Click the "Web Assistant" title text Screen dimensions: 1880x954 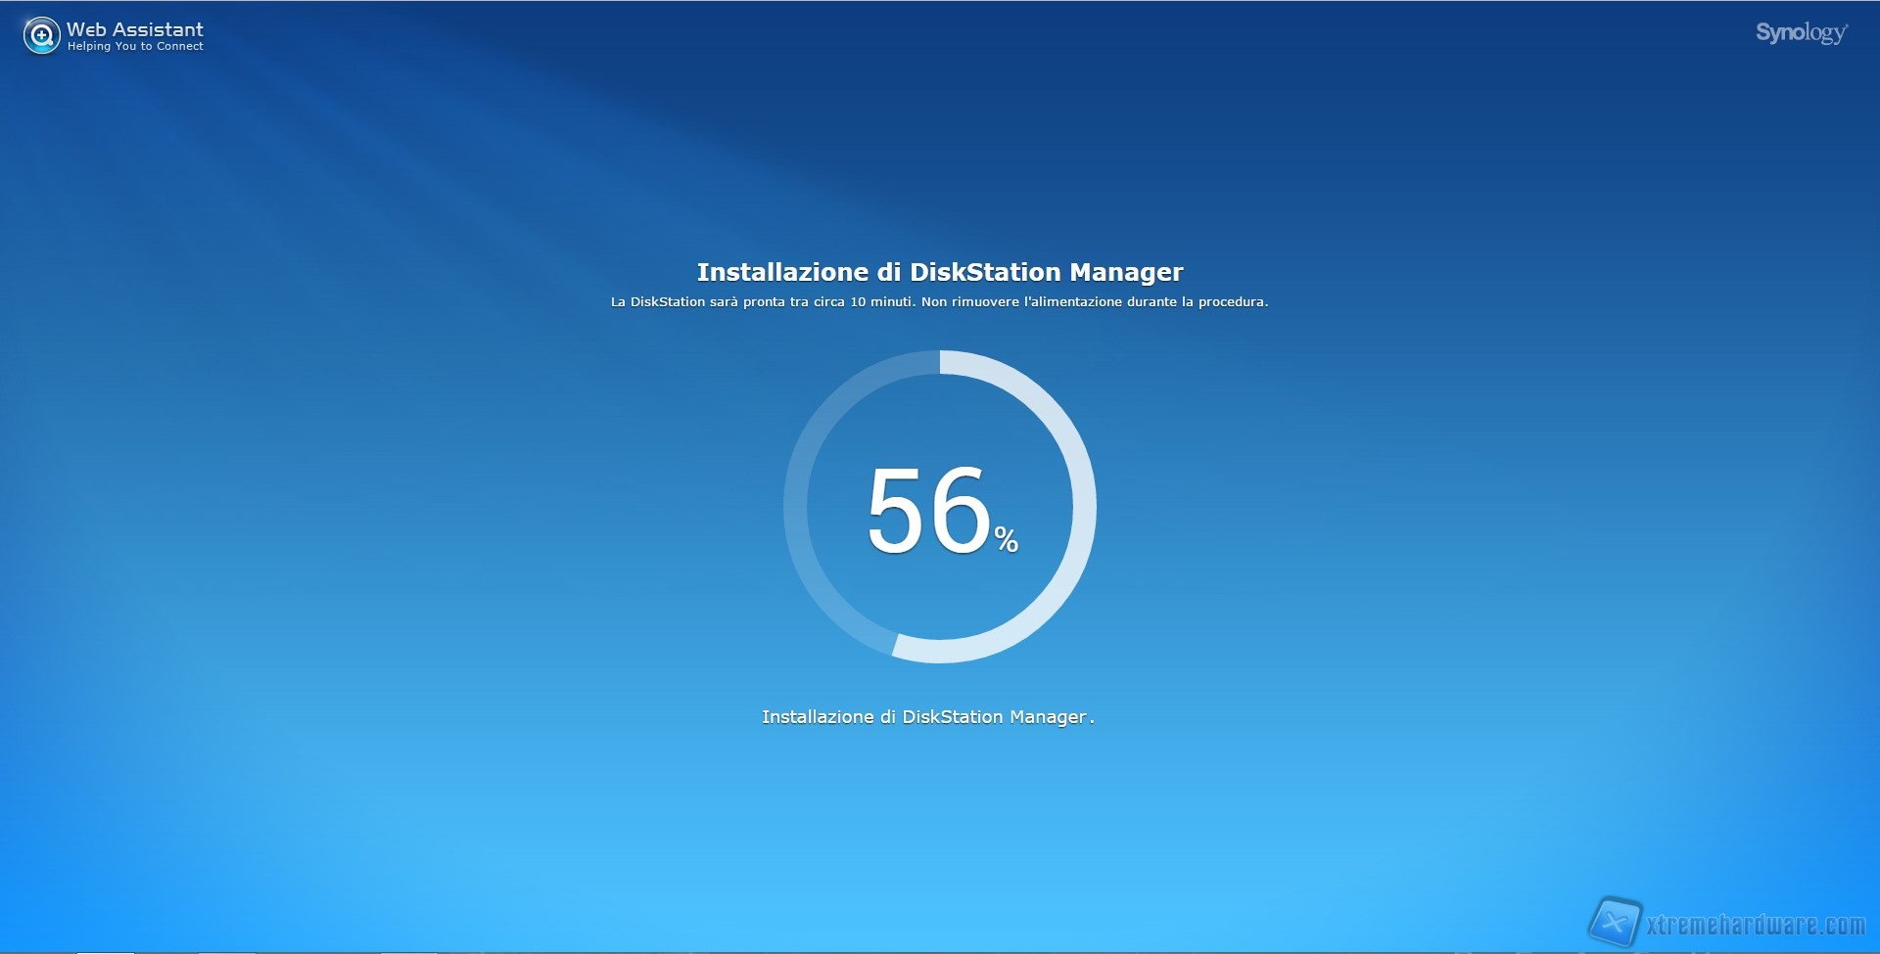click(x=135, y=29)
